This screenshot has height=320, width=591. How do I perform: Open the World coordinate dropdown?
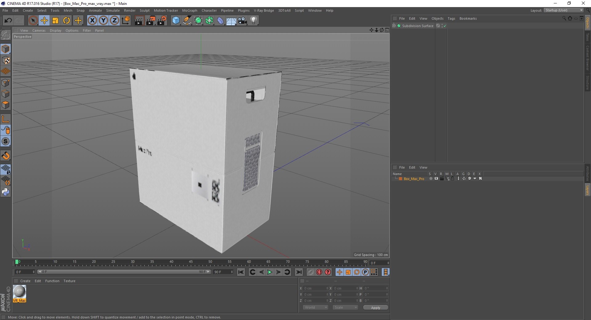click(316, 307)
